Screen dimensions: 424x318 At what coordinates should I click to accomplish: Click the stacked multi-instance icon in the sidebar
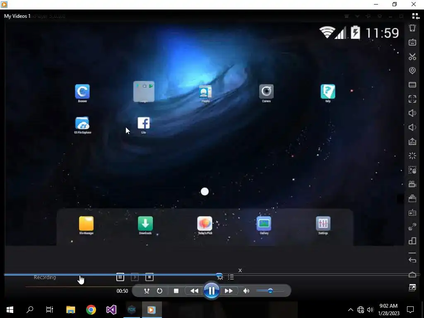412,198
